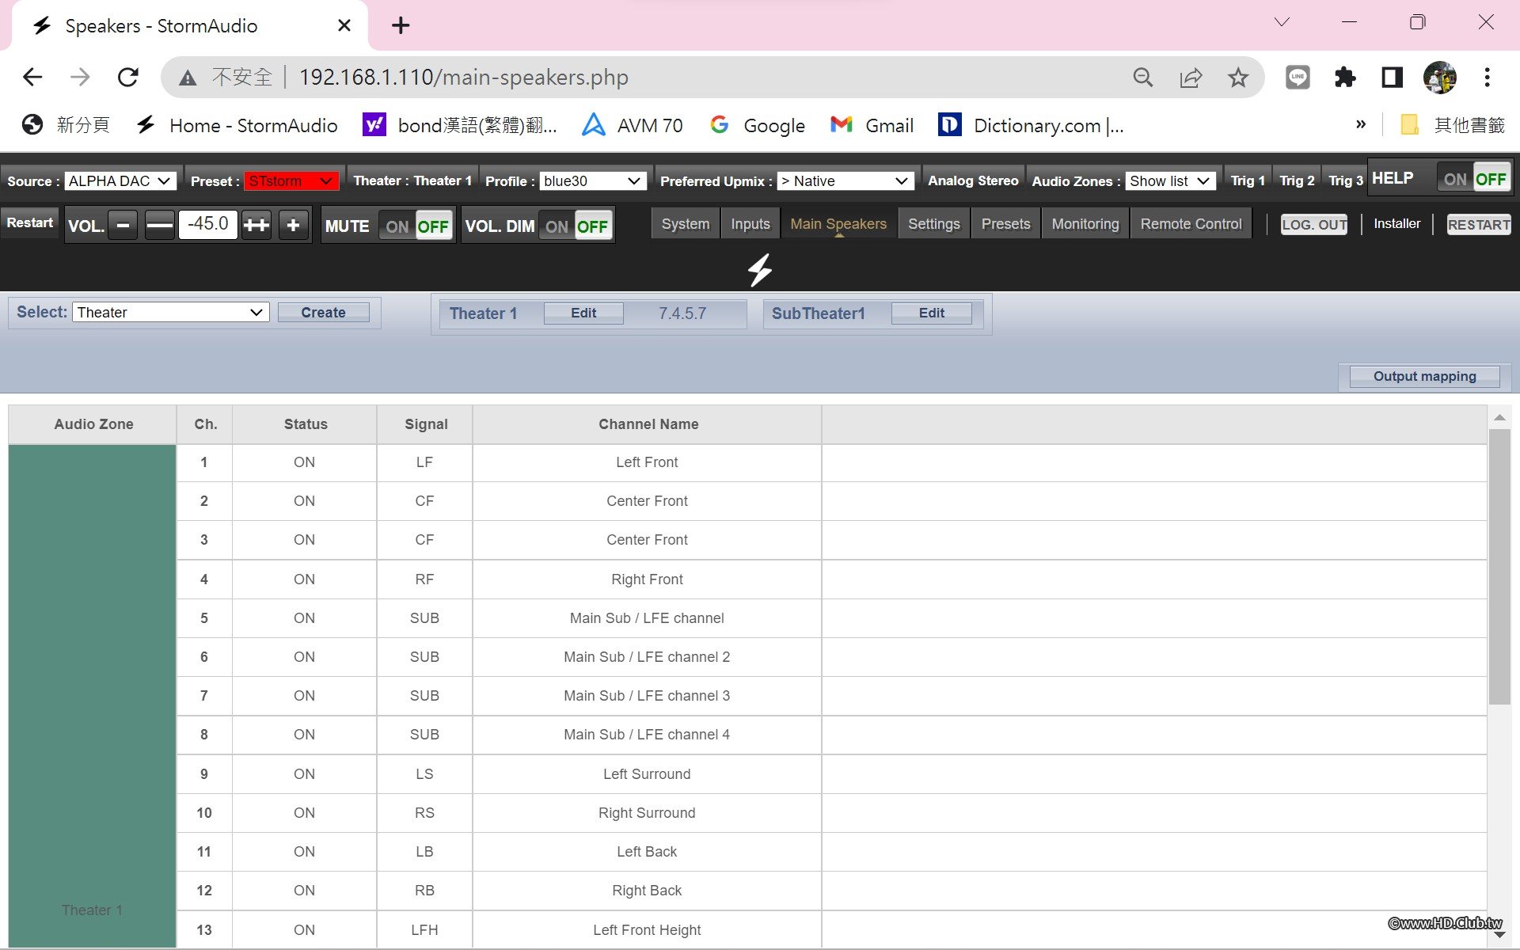Open a new tab with plus icon
This screenshot has height=950, width=1520.
(401, 25)
